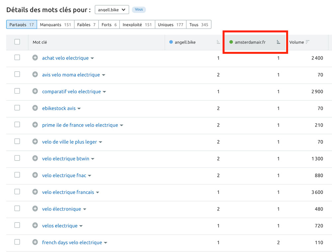This screenshot has height=252, width=332.
Task: Add velo de ville le plus leger via plus icon
Action: click(x=35, y=141)
